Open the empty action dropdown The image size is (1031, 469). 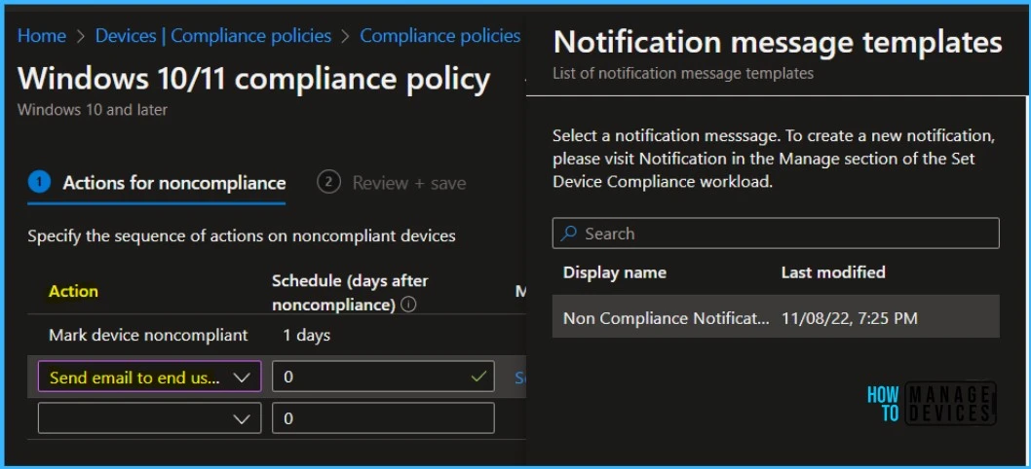pos(150,417)
